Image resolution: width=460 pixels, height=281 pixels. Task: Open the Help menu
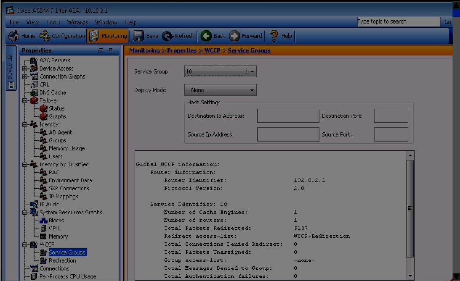pos(130,22)
